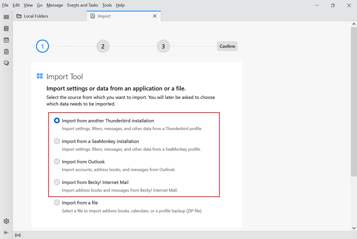Open the Edit menu

(16, 5)
